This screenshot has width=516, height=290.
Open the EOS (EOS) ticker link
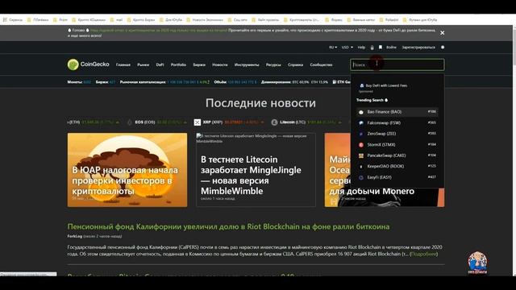(x=145, y=122)
